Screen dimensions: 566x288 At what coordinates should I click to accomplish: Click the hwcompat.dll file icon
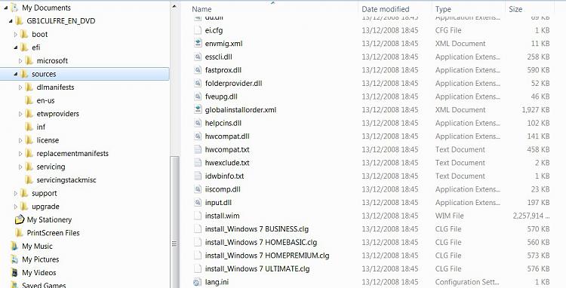[198, 136]
